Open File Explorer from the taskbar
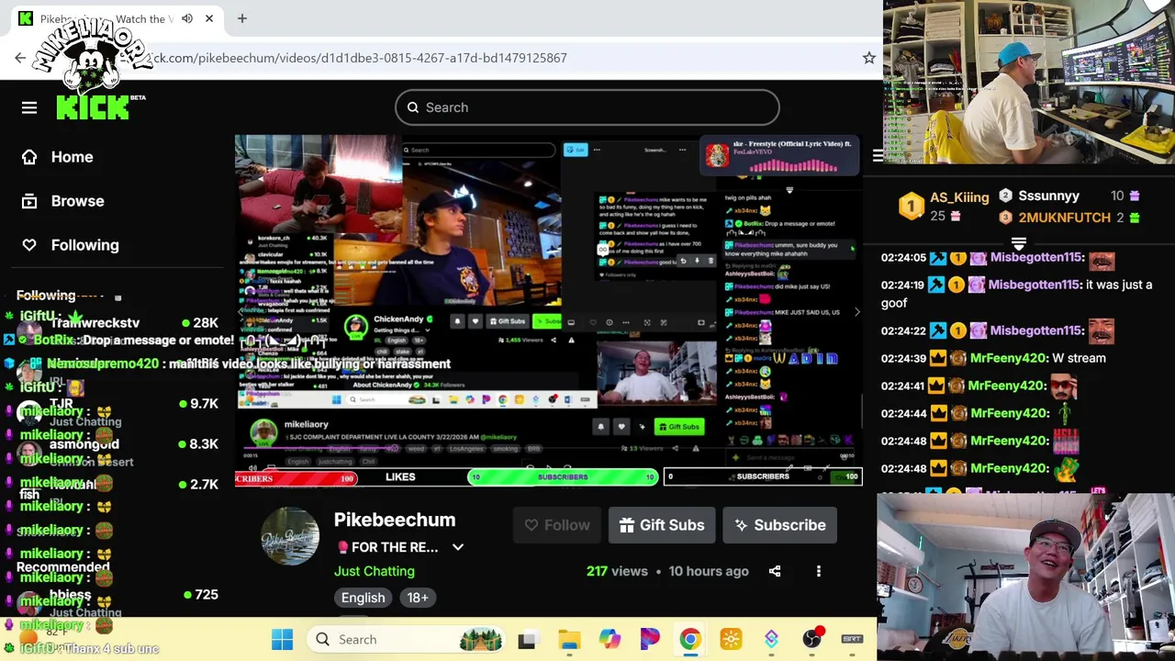 click(x=569, y=639)
